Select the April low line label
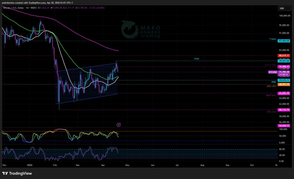Image resolution: width=294 pixels, height=179 pixels. [271, 95]
